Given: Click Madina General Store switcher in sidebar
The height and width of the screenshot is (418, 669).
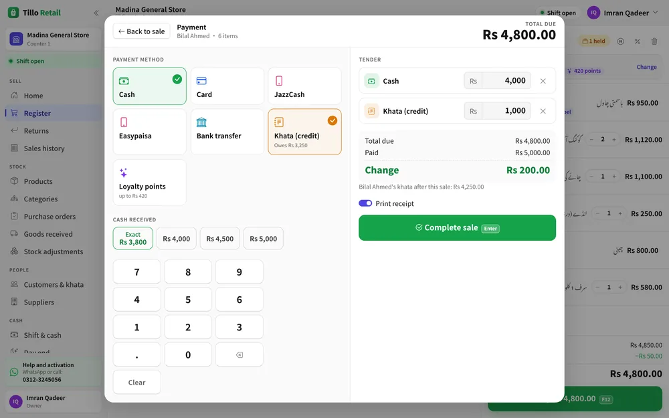Looking at the screenshot, I should [x=54, y=39].
